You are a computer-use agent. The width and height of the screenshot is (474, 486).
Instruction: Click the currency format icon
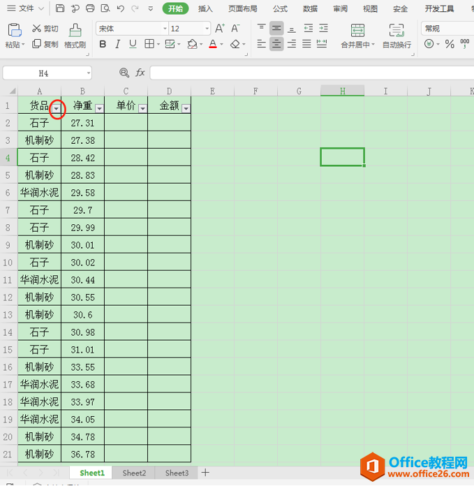coord(429,44)
